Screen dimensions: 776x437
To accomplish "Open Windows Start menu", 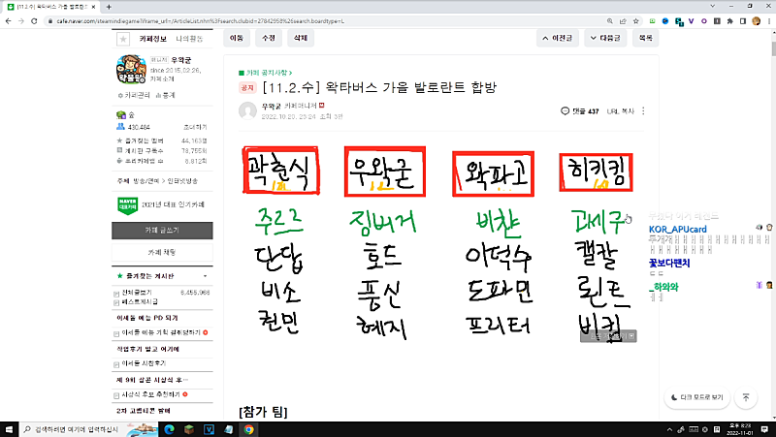I will pyautogui.click(x=9, y=429).
